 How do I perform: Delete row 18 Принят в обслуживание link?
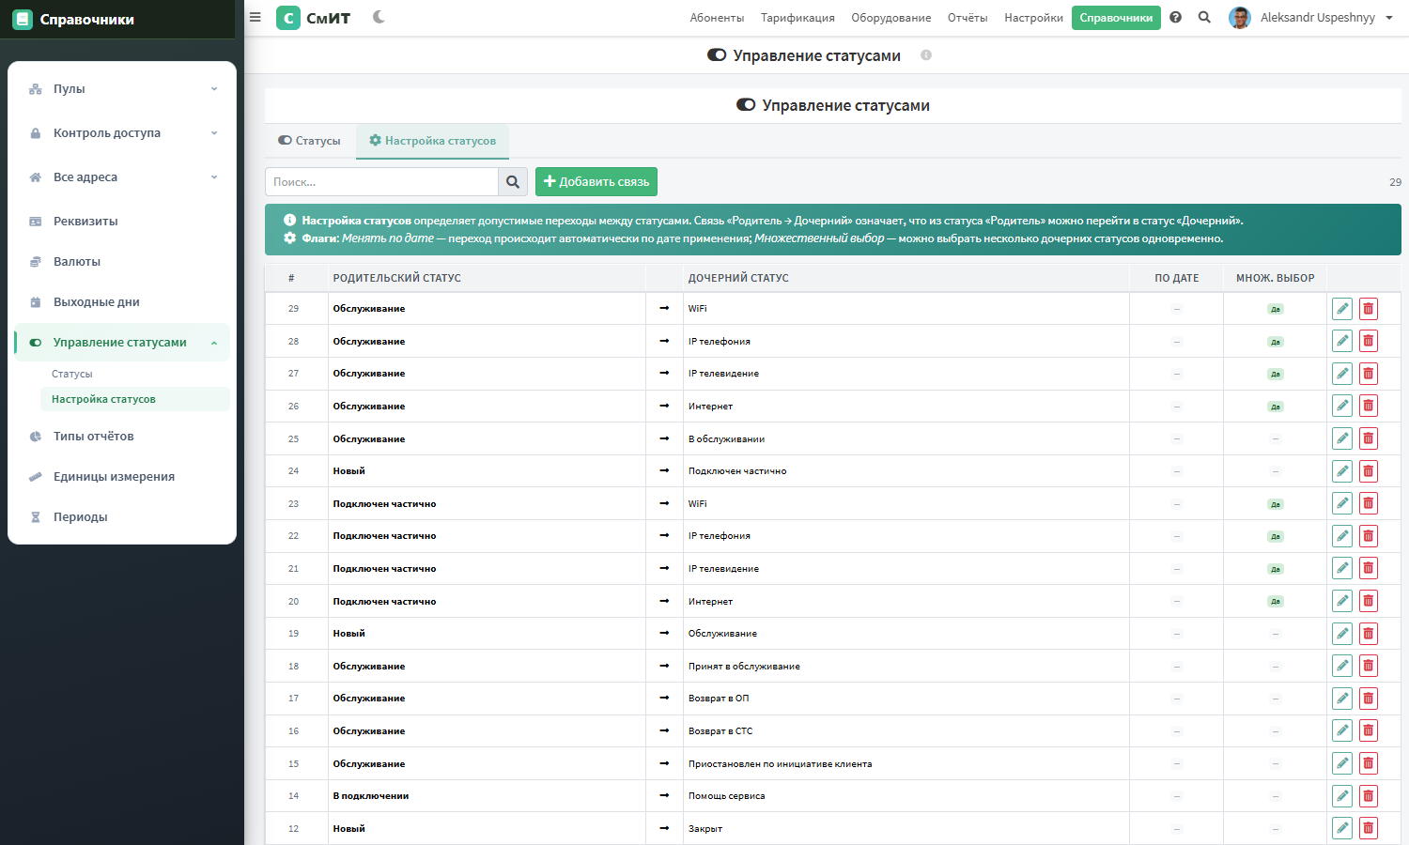pyautogui.click(x=1369, y=666)
